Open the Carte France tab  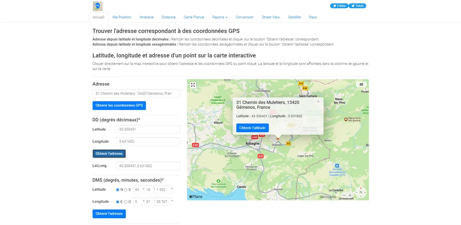pos(194,17)
